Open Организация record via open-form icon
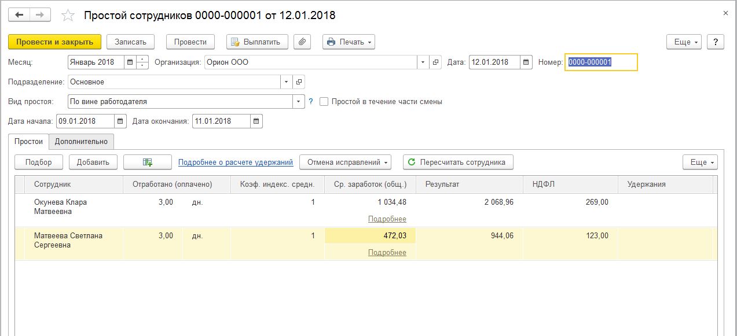737x336 pixels. (435, 62)
